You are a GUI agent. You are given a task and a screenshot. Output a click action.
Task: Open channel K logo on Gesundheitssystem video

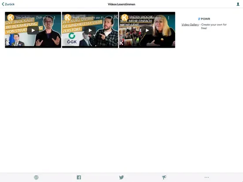pos(67,18)
